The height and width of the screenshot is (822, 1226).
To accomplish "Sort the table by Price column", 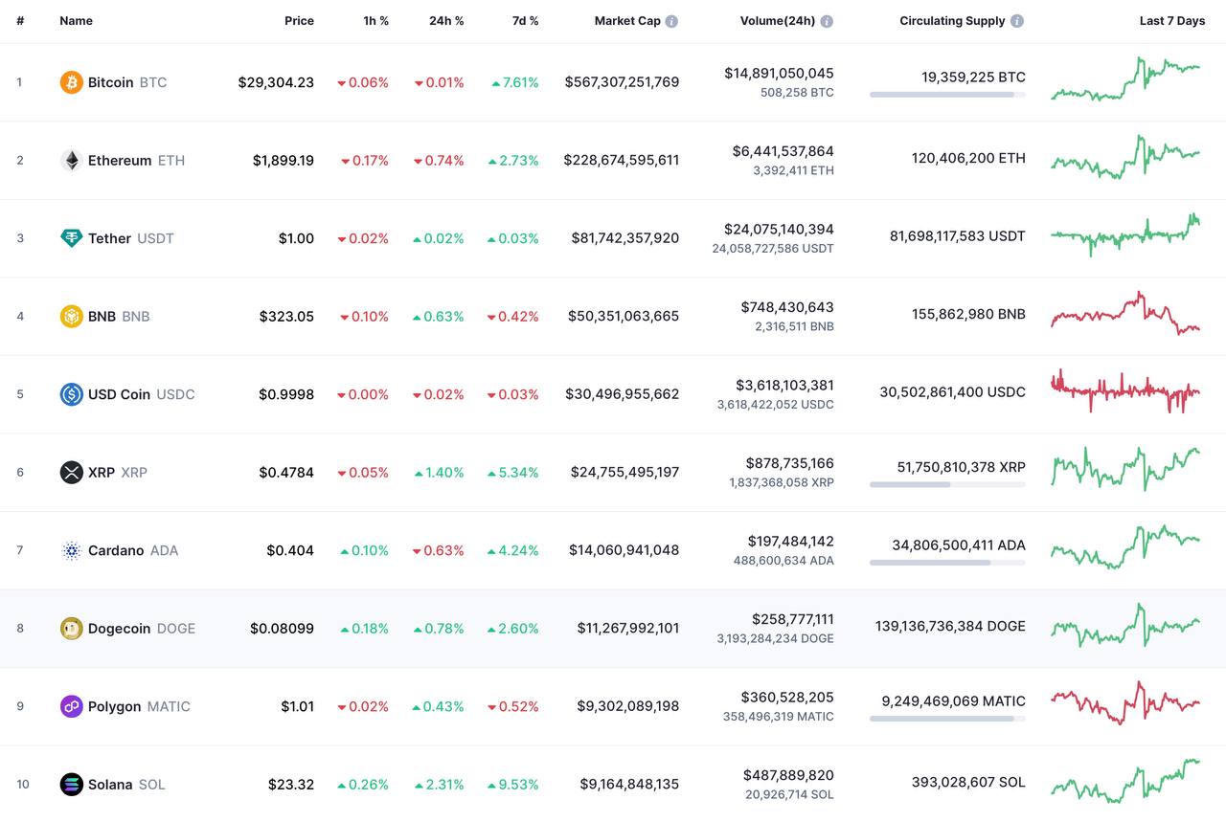I will point(299,21).
